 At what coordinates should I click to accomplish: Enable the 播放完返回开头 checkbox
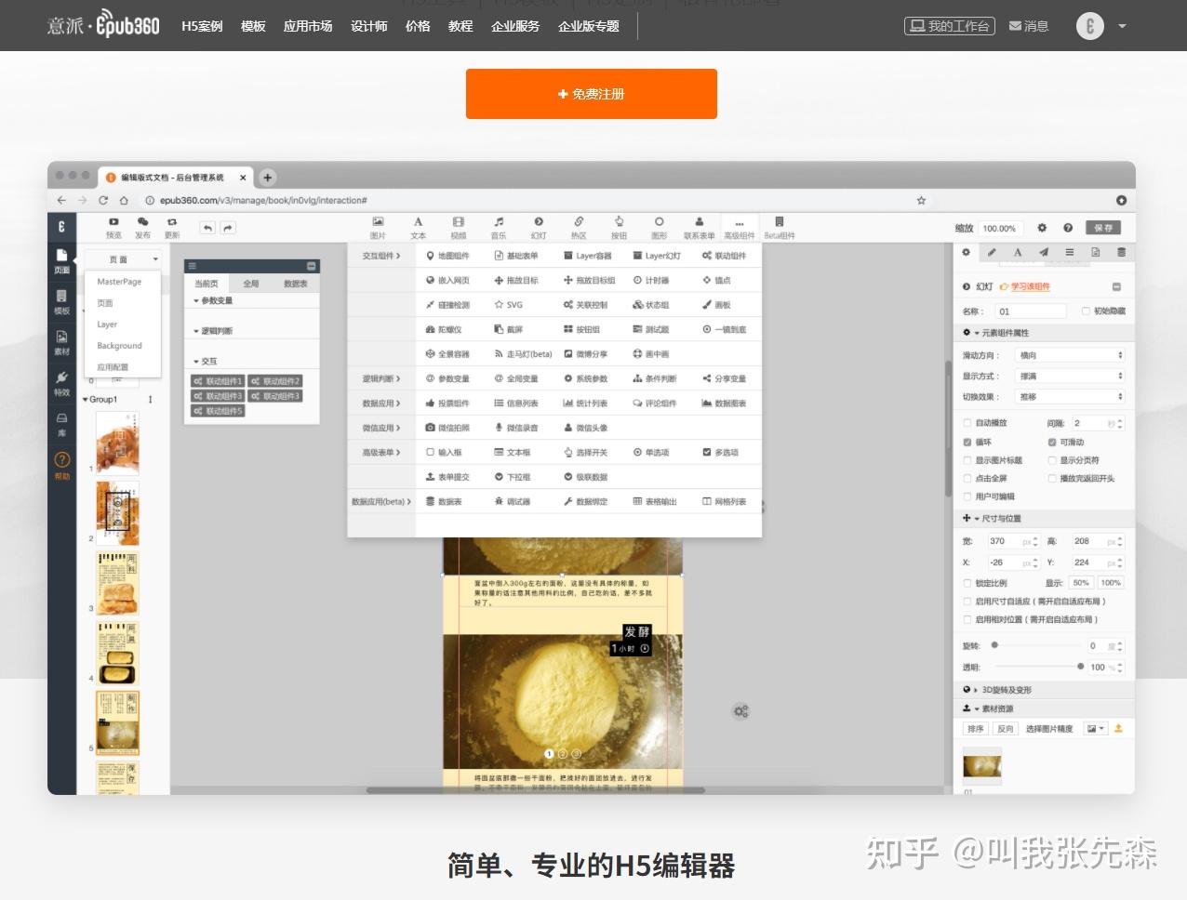(x=1052, y=478)
